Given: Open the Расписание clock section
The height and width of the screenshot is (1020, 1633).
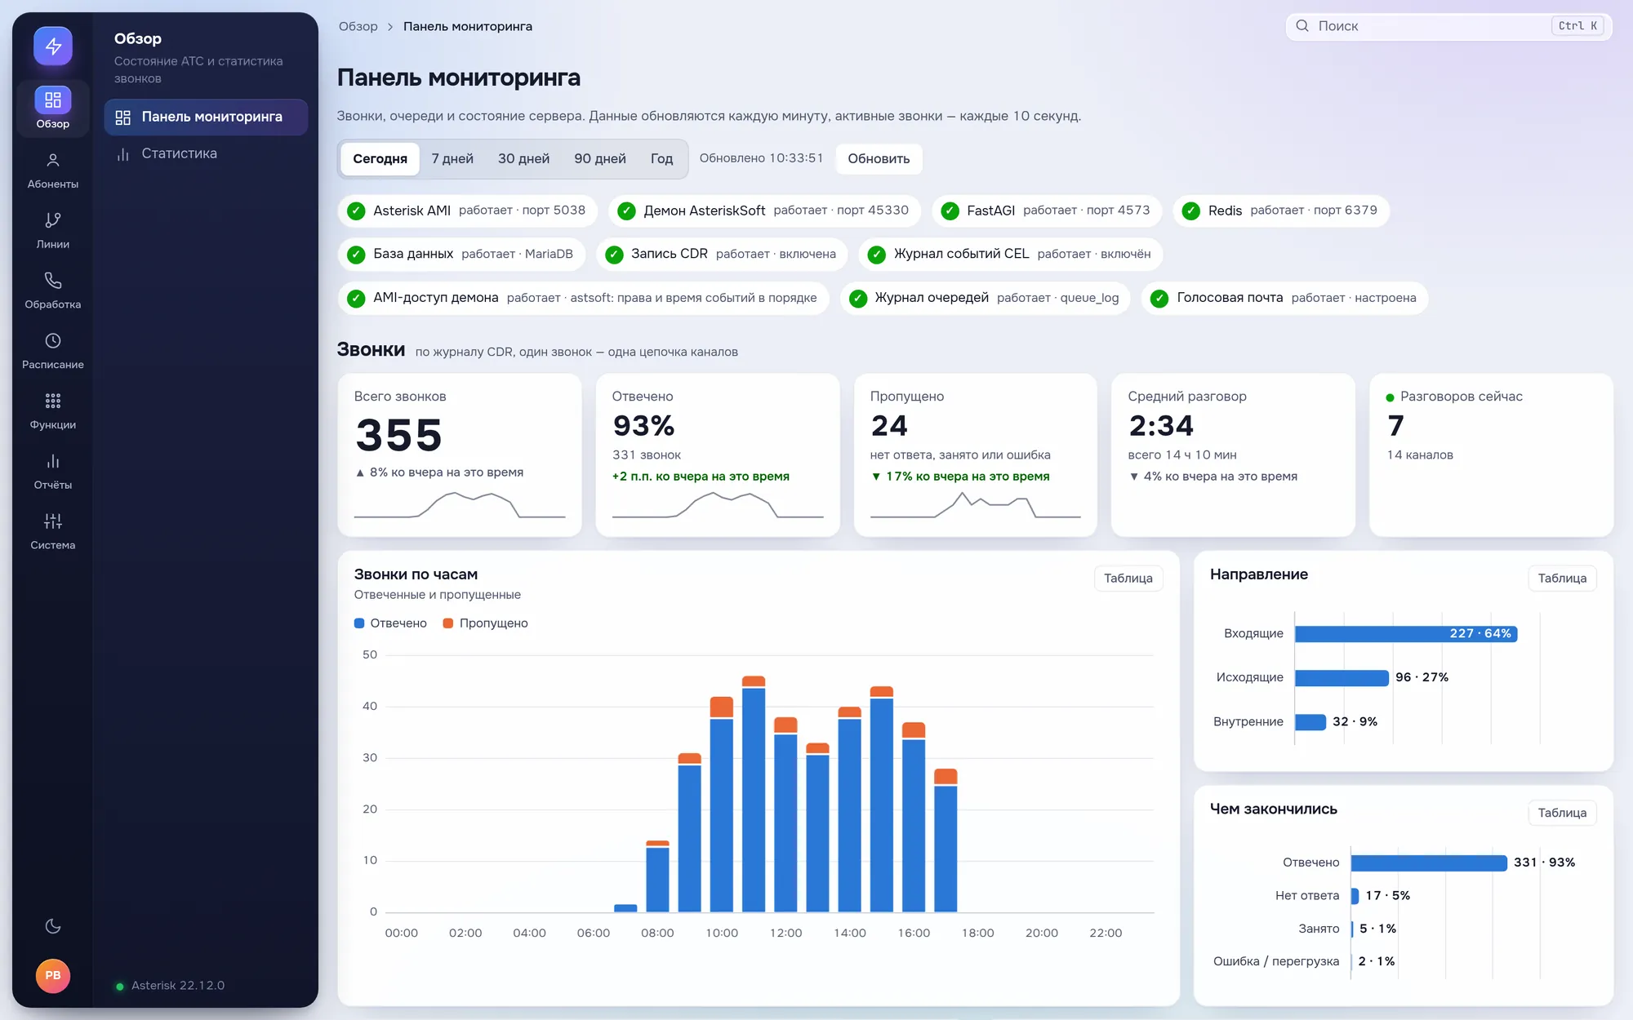Looking at the screenshot, I should click(53, 351).
